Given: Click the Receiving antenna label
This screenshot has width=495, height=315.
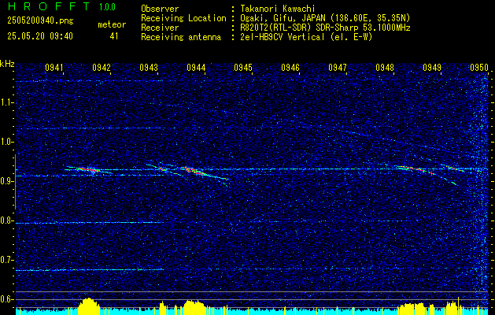Looking at the screenshot, I should (181, 37).
